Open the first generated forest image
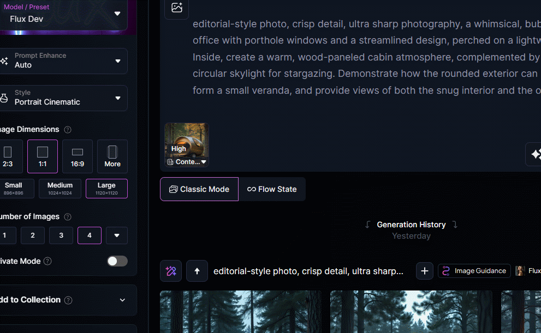The image size is (541, 333). click(x=241, y=312)
